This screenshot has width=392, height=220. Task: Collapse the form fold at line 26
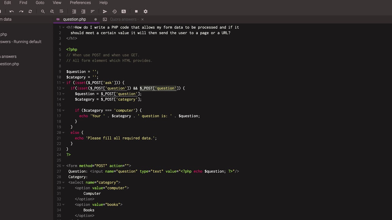[63, 166]
